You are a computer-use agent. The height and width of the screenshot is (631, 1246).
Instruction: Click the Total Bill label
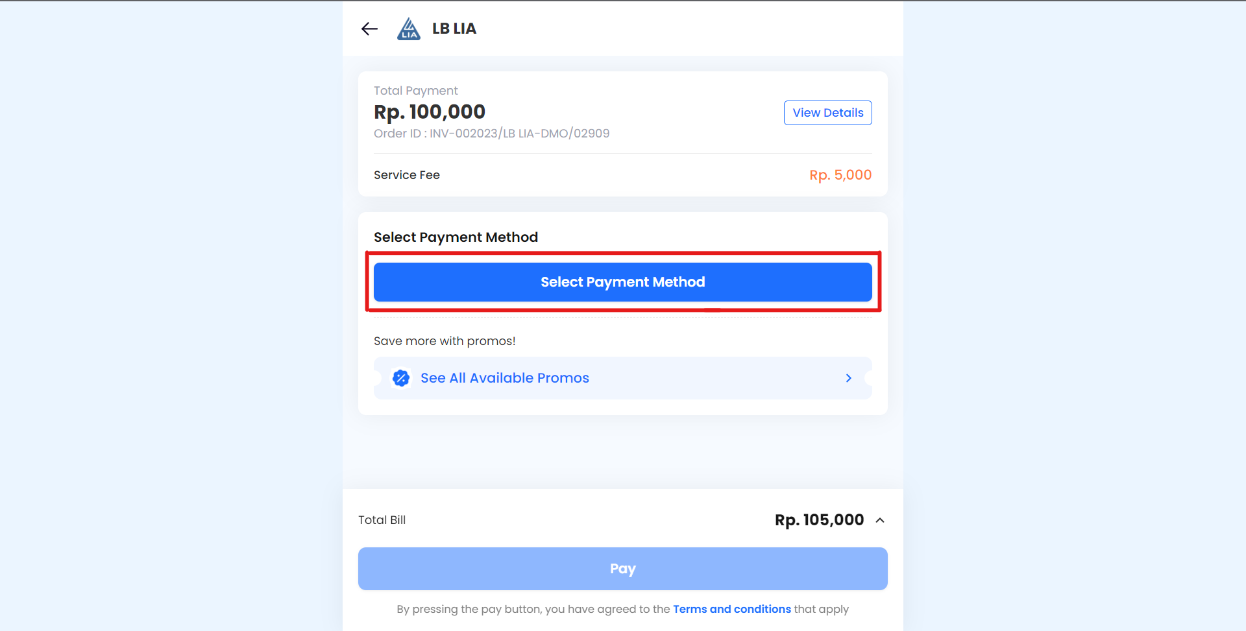[x=382, y=520]
